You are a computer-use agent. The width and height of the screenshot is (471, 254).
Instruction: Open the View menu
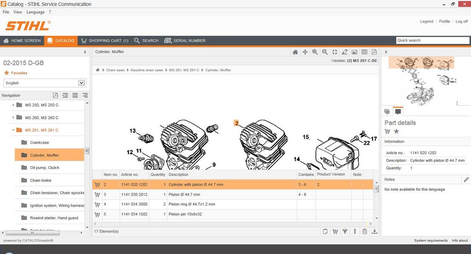point(18,12)
